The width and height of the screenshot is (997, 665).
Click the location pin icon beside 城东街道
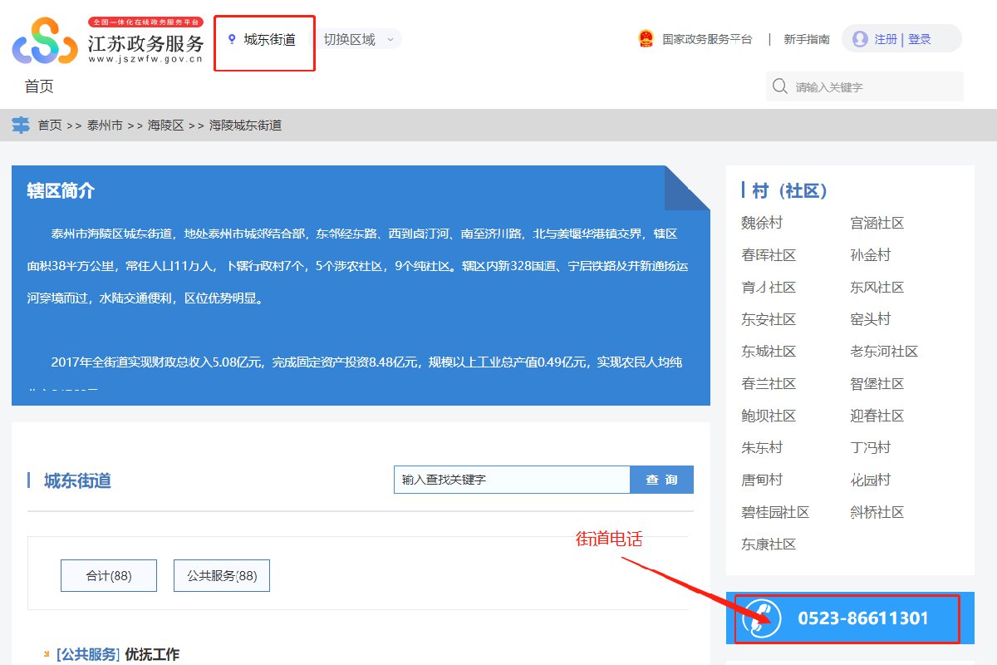point(232,39)
